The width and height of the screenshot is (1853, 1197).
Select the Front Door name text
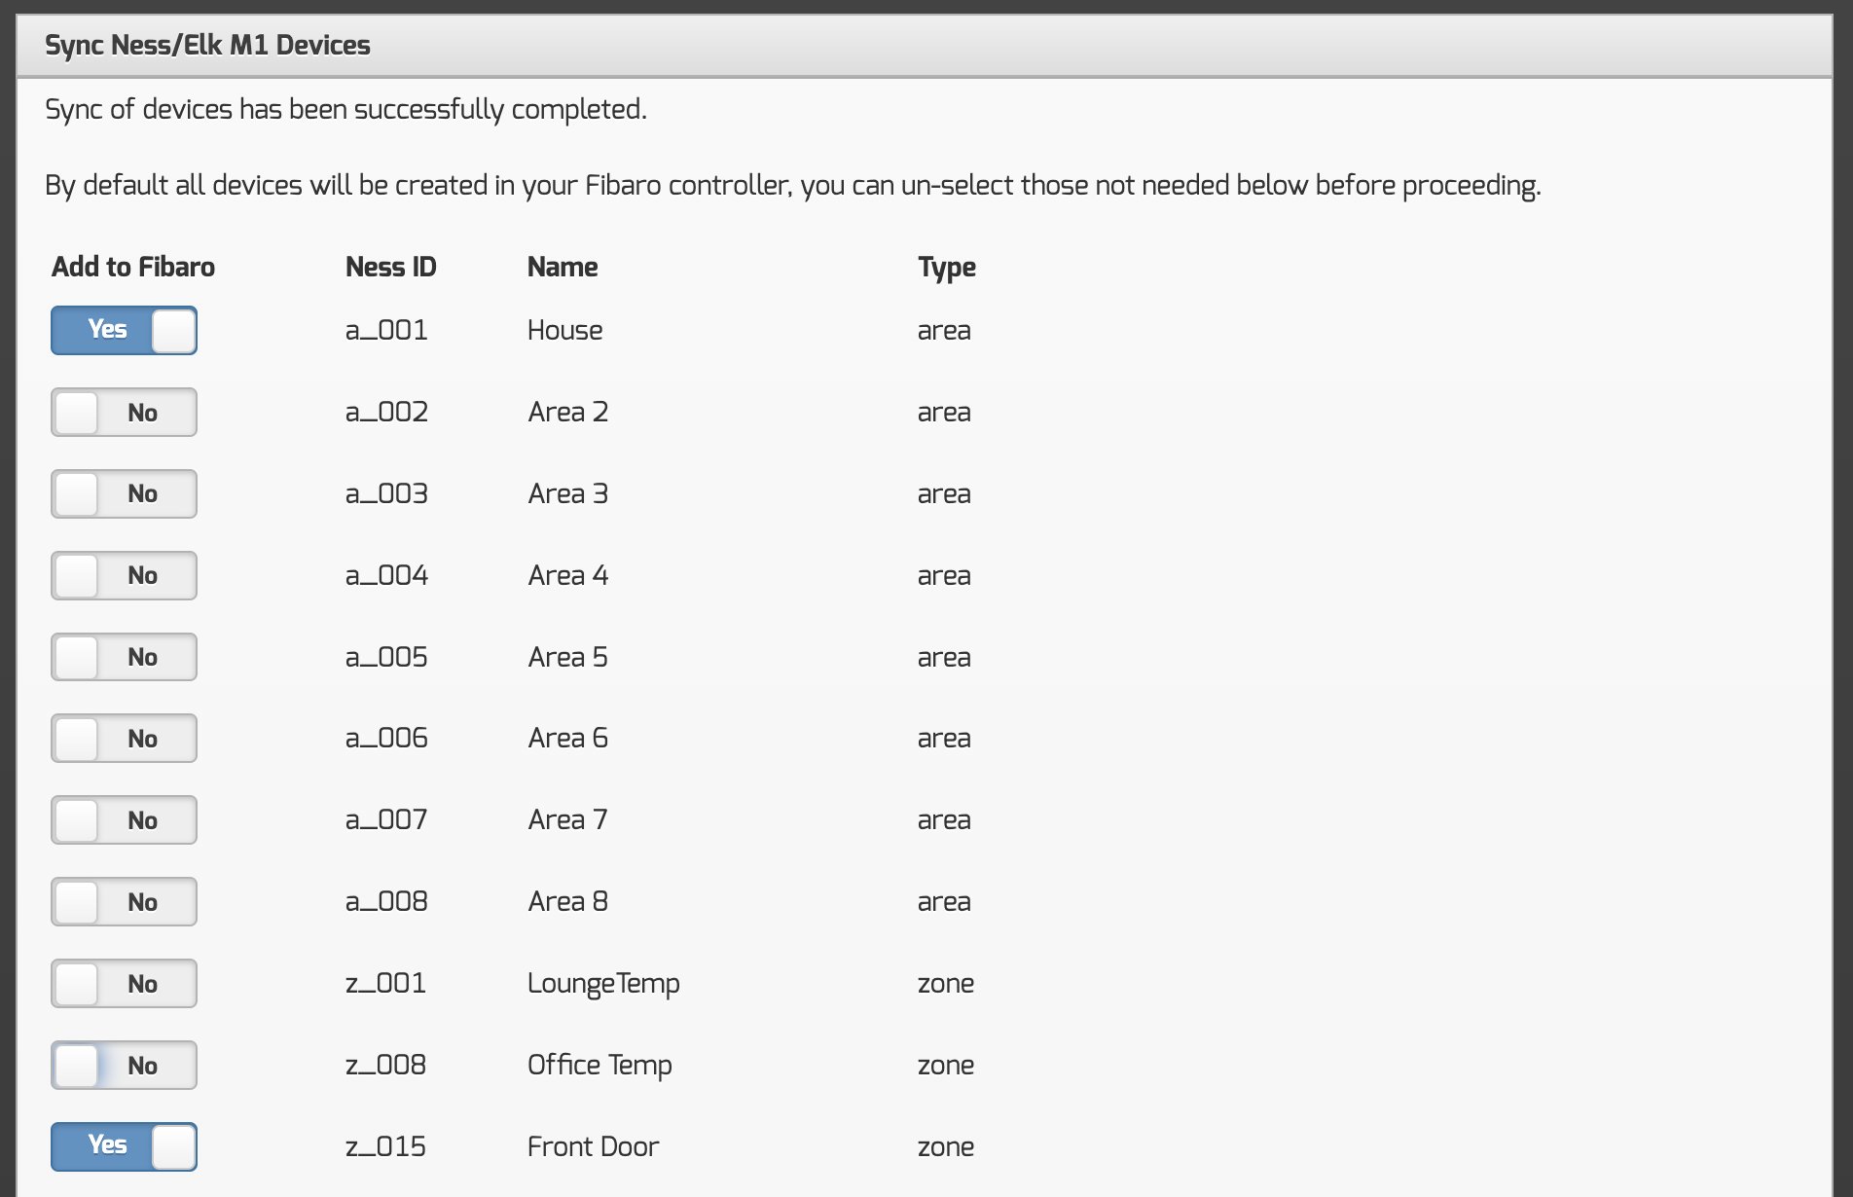(593, 1147)
